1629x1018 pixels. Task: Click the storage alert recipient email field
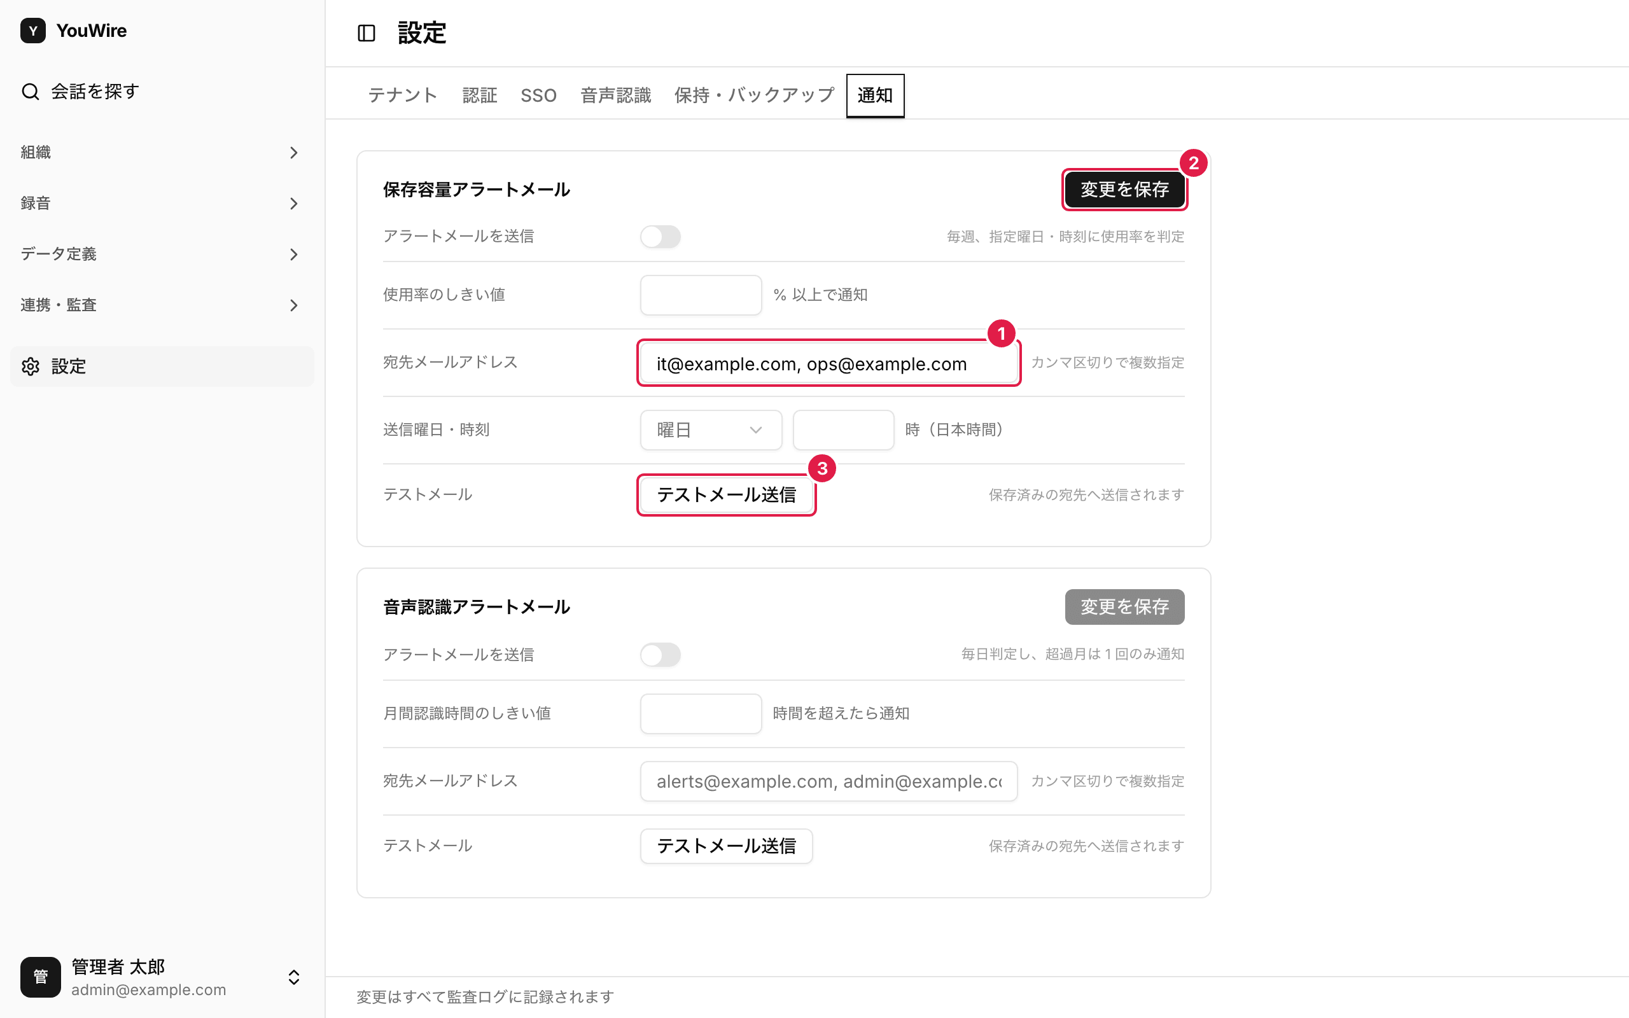click(x=828, y=363)
